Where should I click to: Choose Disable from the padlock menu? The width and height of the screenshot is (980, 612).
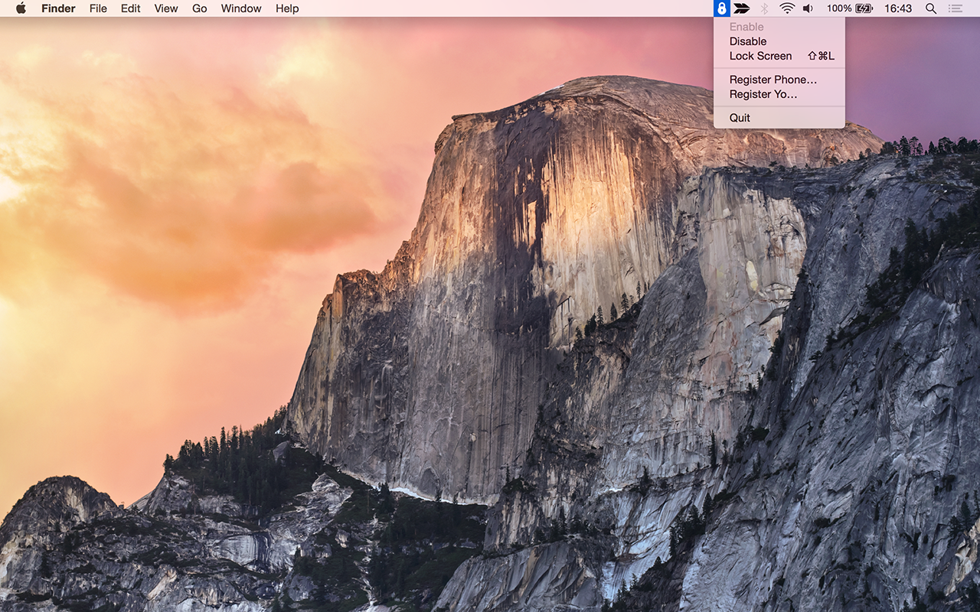[x=779, y=41]
